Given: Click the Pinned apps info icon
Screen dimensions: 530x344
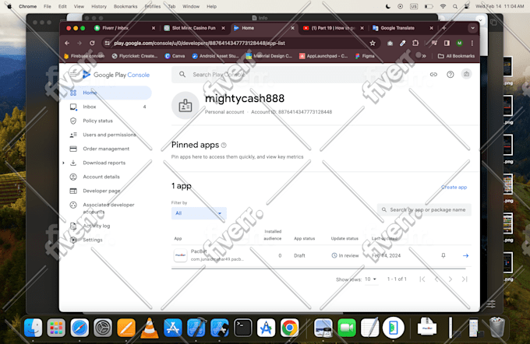Looking at the screenshot, I should pos(224,146).
